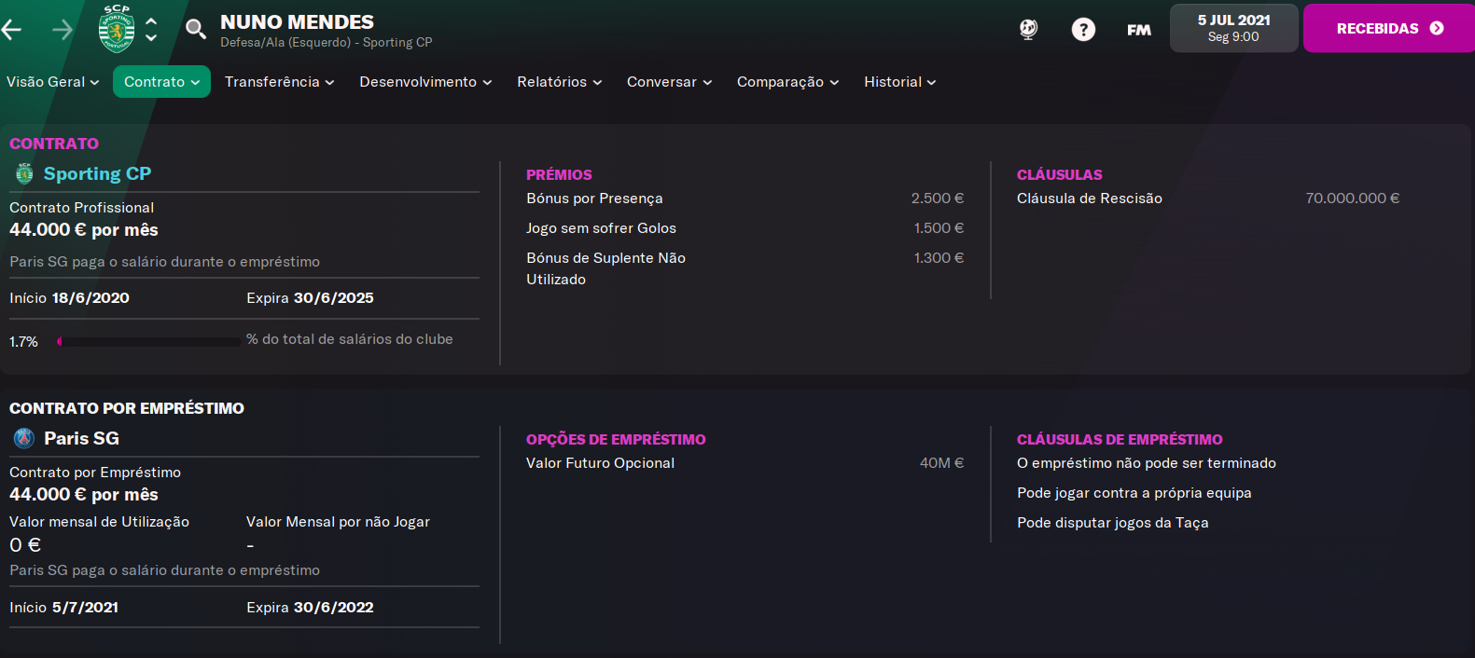Go back with the left arrow
The height and width of the screenshot is (658, 1475).
(12, 30)
